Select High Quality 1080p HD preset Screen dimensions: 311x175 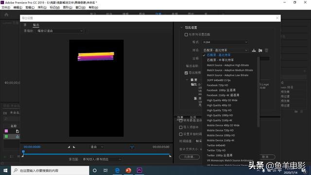(220, 115)
